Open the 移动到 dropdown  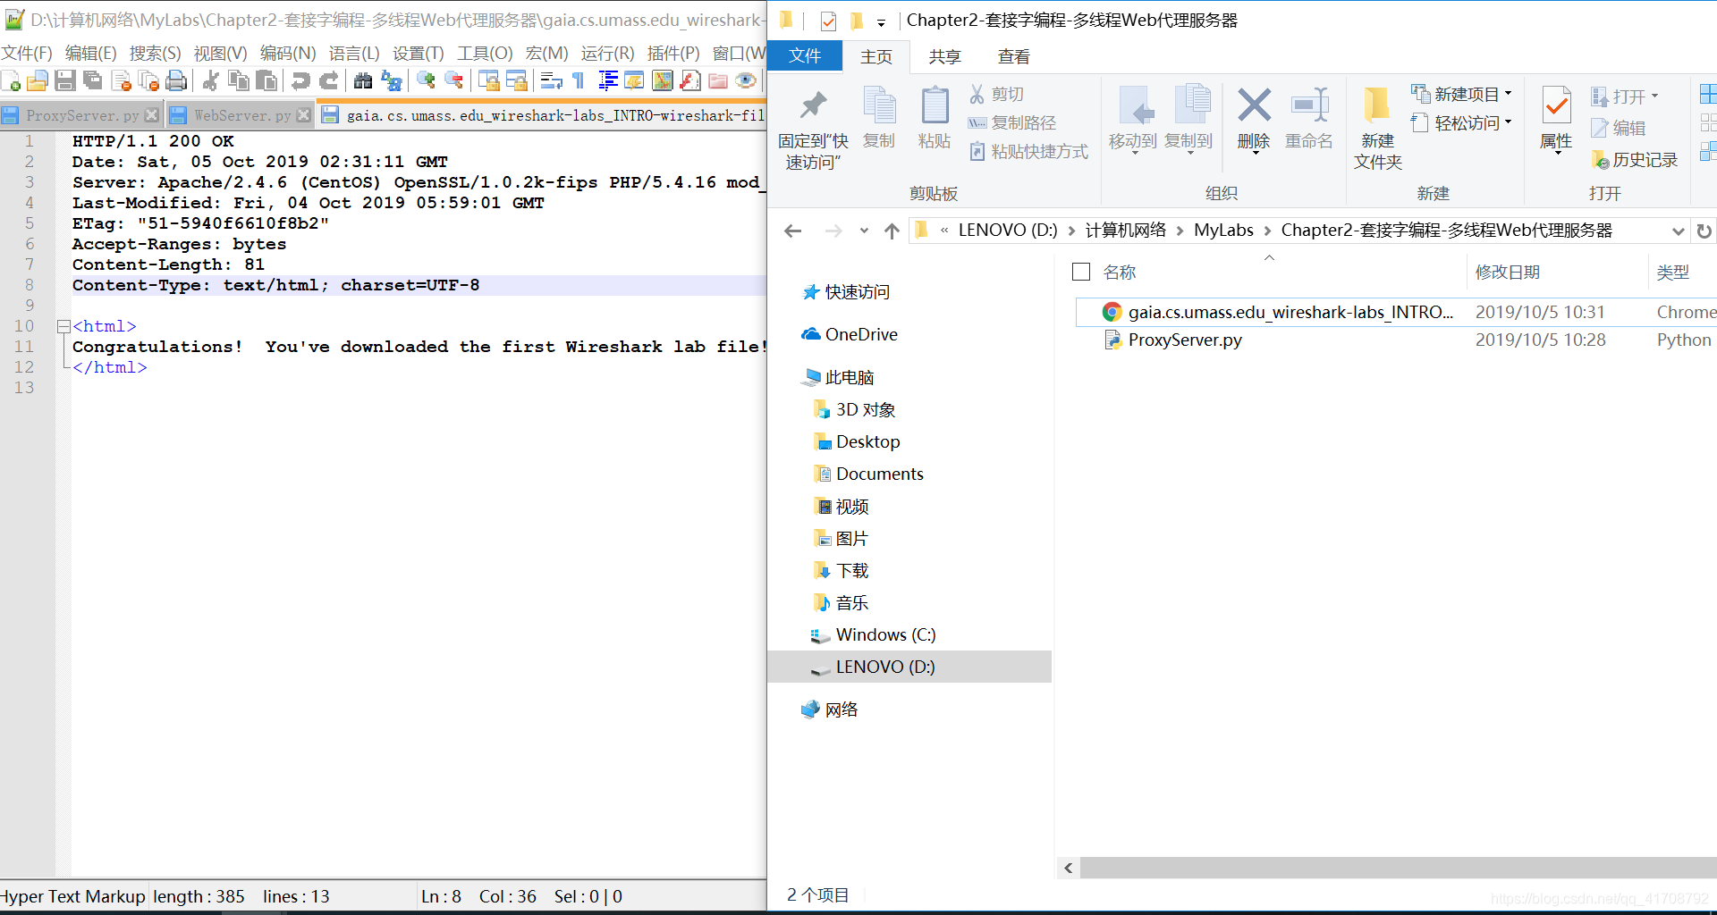coord(1133,120)
